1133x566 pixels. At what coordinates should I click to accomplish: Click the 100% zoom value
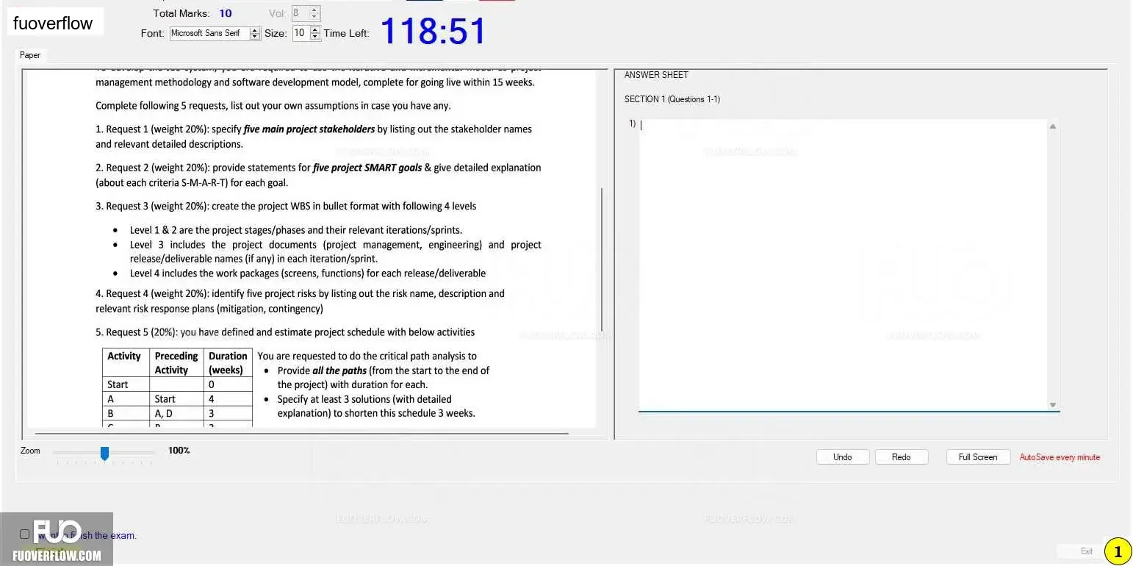[179, 451]
